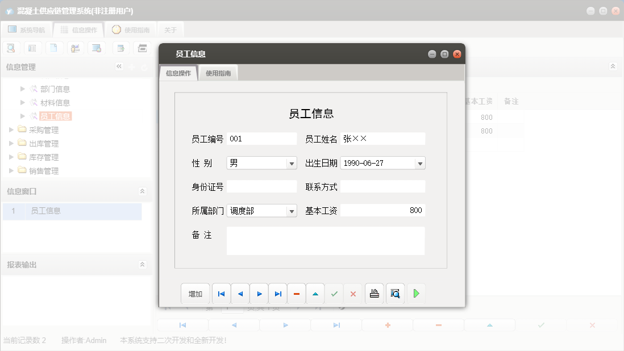Confirm changes with the green checkmark icon
Viewport: 624px width, 351px height.
(334, 293)
